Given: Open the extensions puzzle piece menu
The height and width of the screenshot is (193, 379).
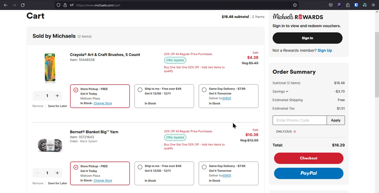Looking at the screenshot, I should pos(348,5).
